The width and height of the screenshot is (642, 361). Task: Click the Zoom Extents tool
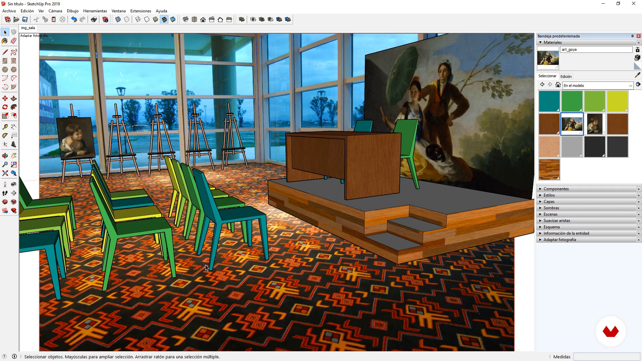pyautogui.click(x=5, y=173)
